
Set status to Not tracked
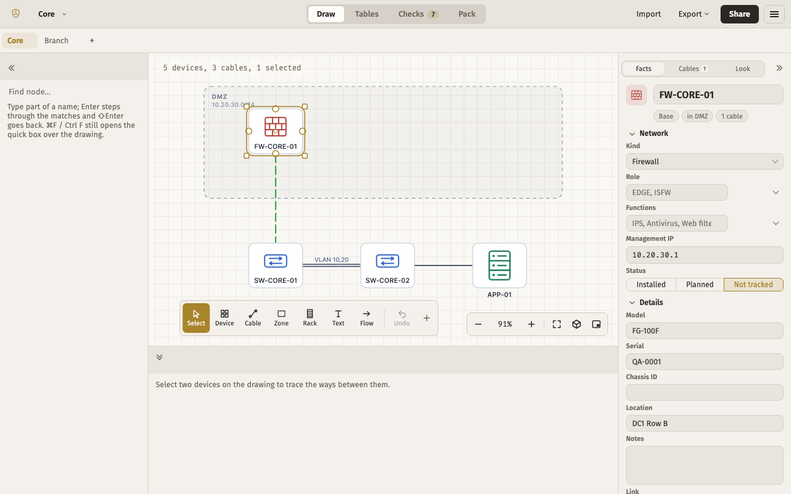click(x=753, y=285)
